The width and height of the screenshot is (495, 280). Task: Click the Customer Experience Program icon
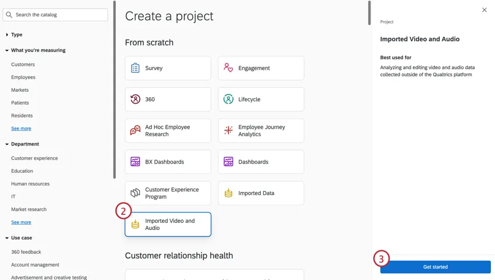tap(135, 193)
